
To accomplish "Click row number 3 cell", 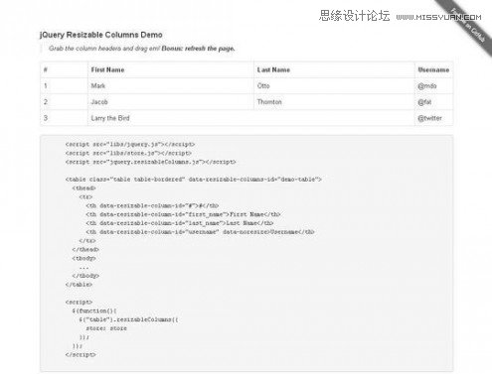I will tap(64, 118).
